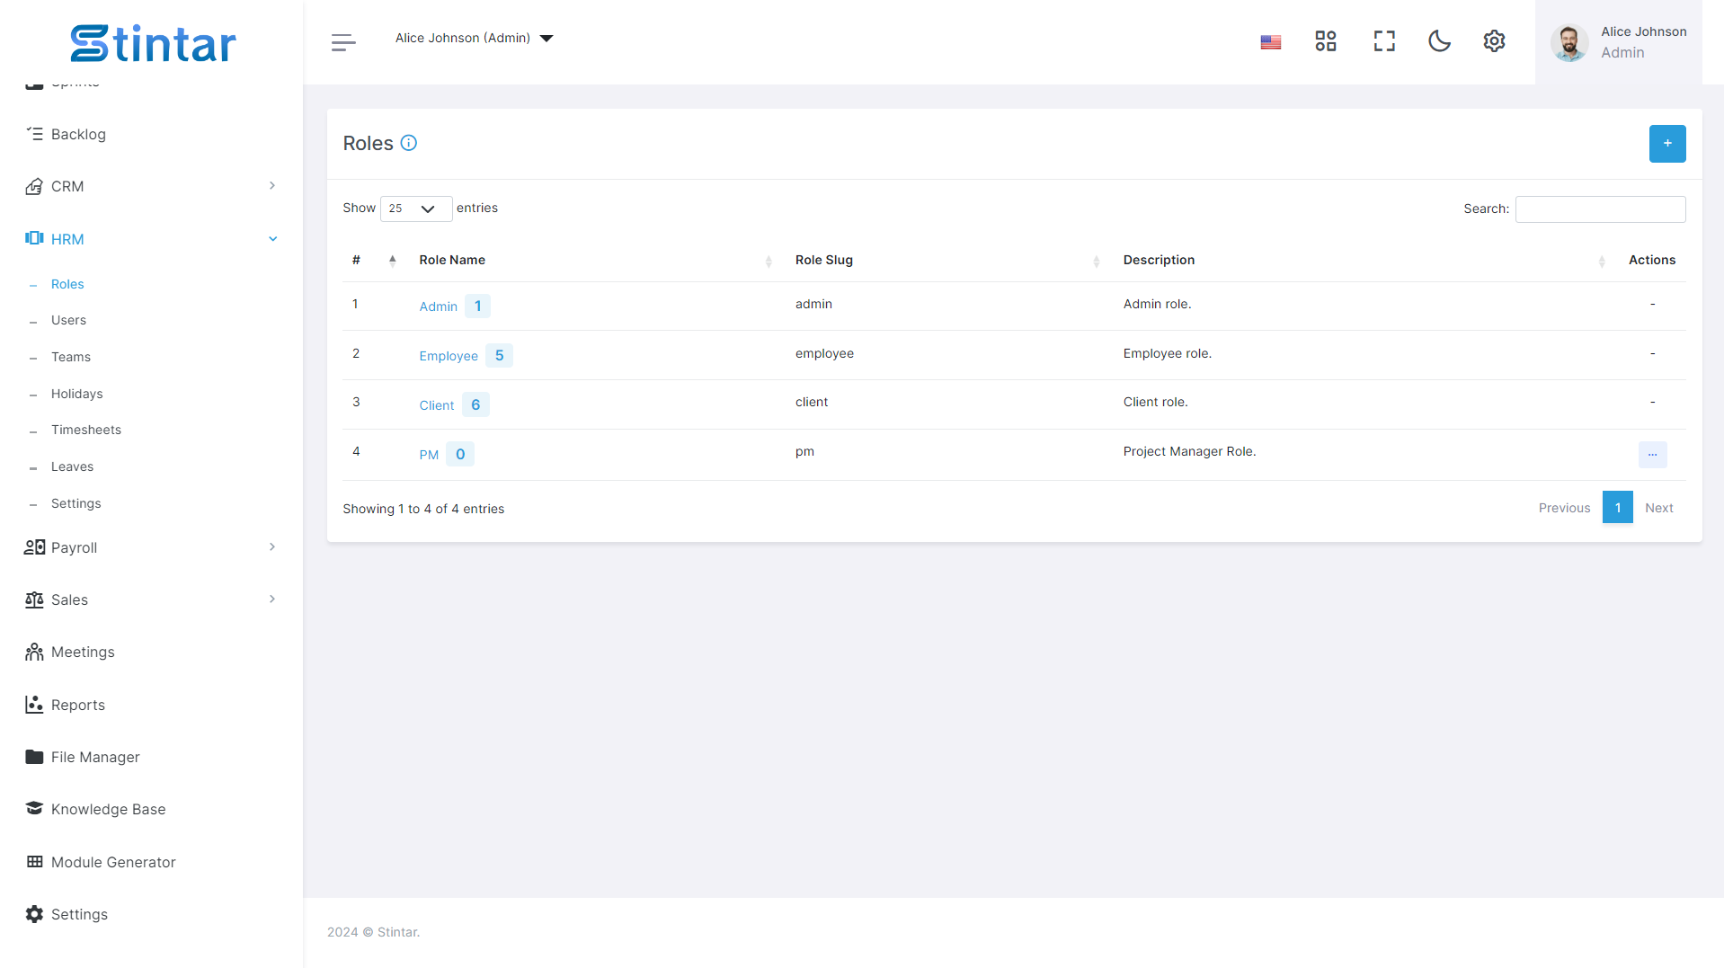Open the Client role link
The height and width of the screenshot is (968, 1724).
point(436,405)
